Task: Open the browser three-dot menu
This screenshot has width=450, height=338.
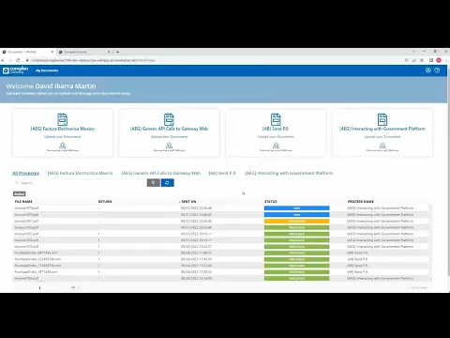Action: [x=446, y=60]
